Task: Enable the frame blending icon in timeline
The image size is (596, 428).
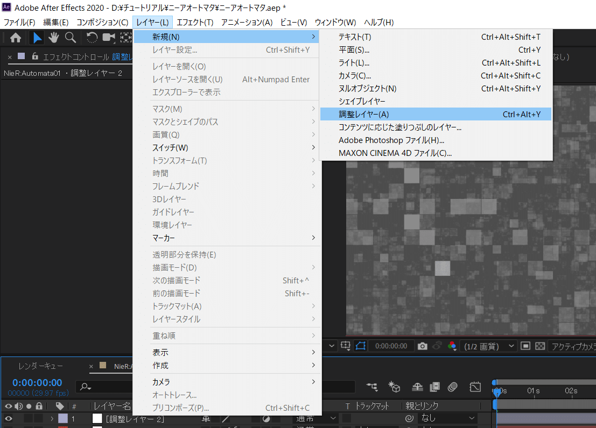Action: click(434, 387)
